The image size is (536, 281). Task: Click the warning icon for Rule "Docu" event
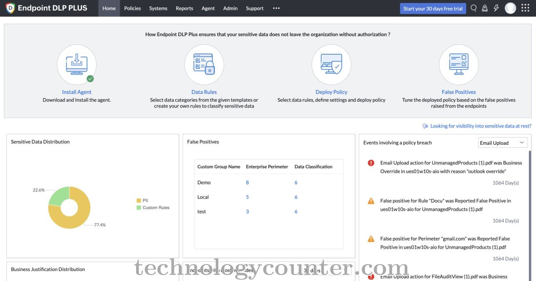click(371, 201)
